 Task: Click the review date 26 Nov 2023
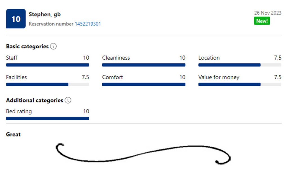[267, 13]
